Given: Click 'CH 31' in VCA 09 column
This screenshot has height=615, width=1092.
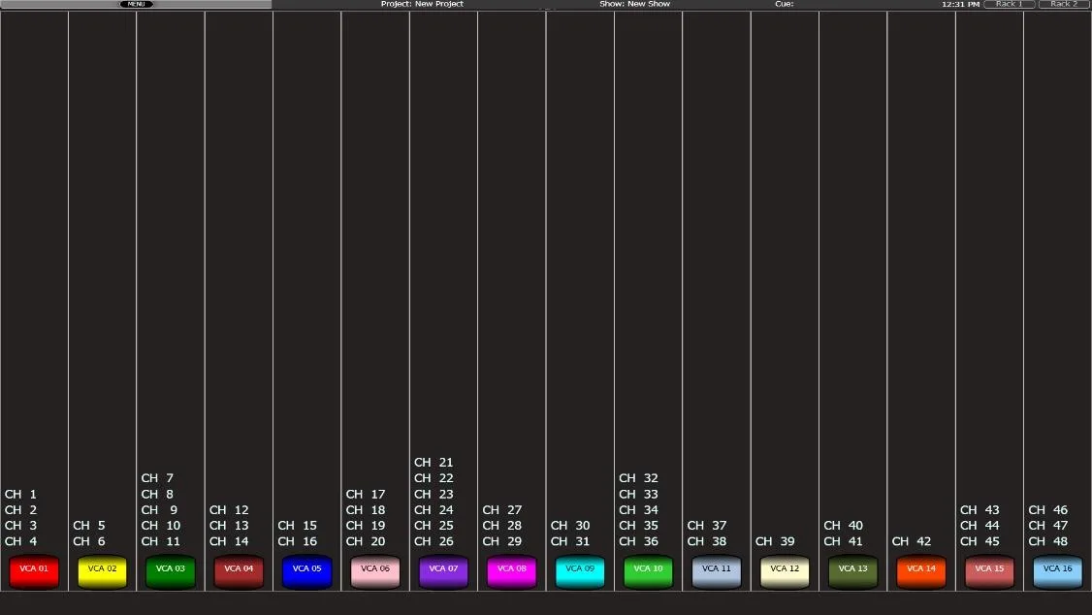Looking at the screenshot, I should (x=570, y=541).
